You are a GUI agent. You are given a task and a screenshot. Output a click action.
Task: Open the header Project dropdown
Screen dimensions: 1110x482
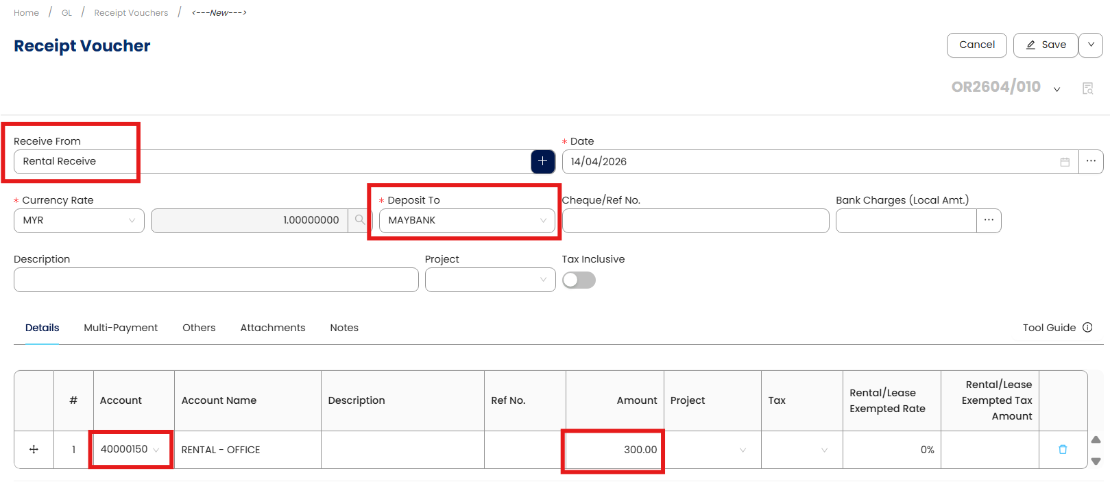490,280
